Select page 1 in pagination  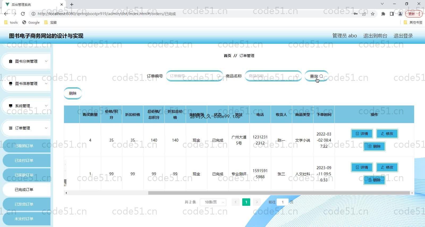246,202
